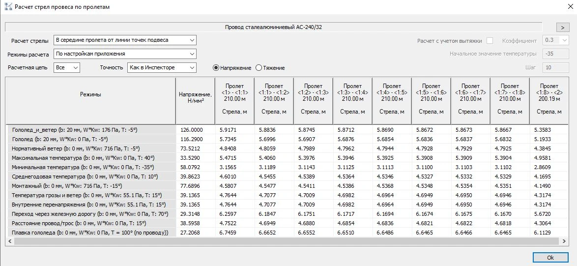Select the Тяжение radio button
The image size is (577, 266).
point(259,68)
